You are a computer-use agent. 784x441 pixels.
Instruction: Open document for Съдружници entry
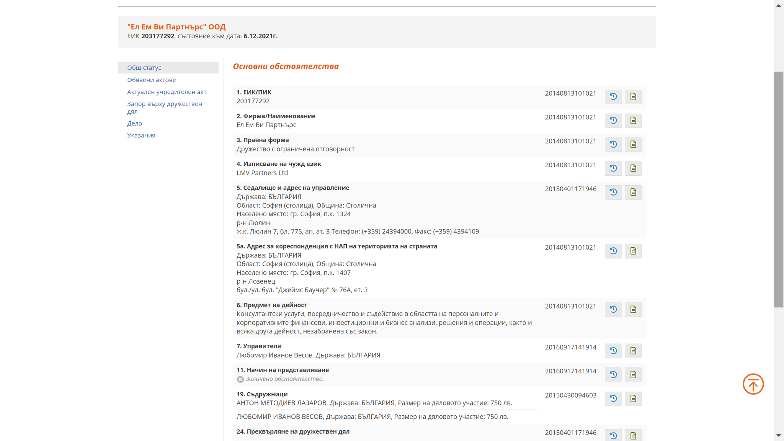(x=633, y=399)
